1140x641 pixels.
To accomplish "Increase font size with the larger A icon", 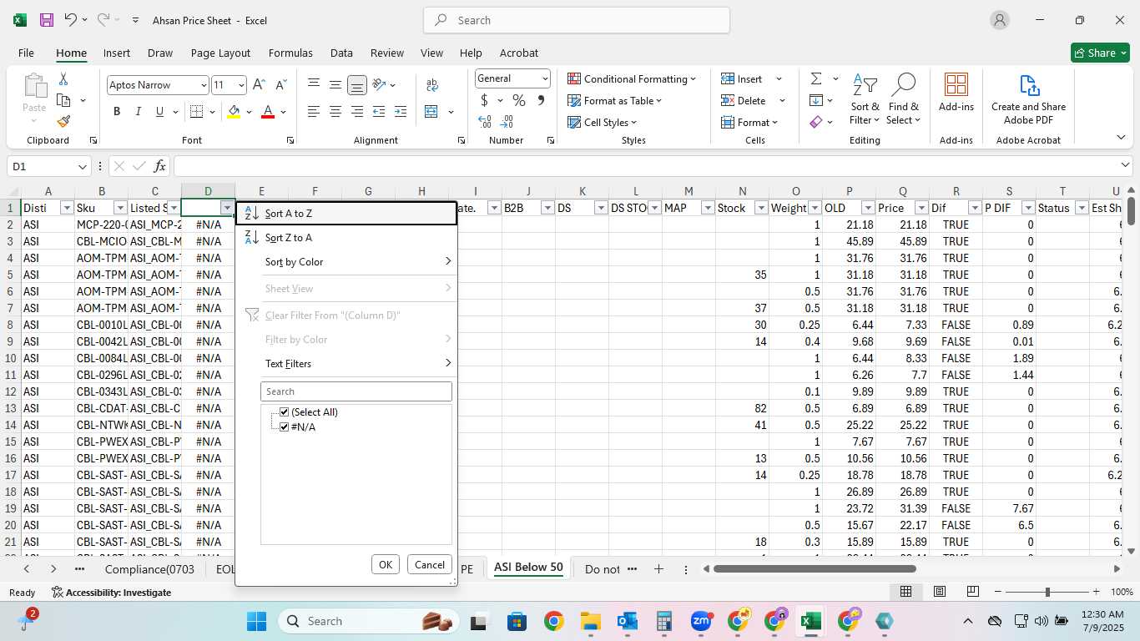I will coord(259,85).
